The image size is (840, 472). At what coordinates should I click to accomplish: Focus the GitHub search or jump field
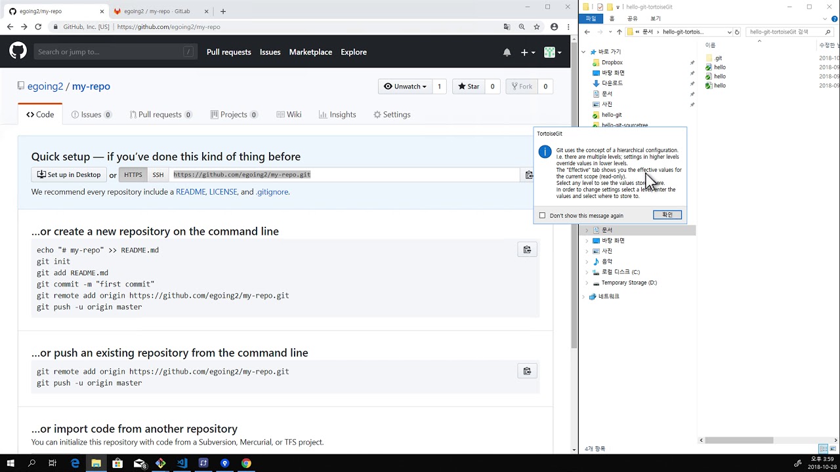[x=115, y=52]
